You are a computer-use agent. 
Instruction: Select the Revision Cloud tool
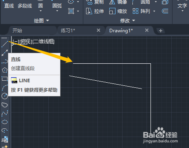5,105
